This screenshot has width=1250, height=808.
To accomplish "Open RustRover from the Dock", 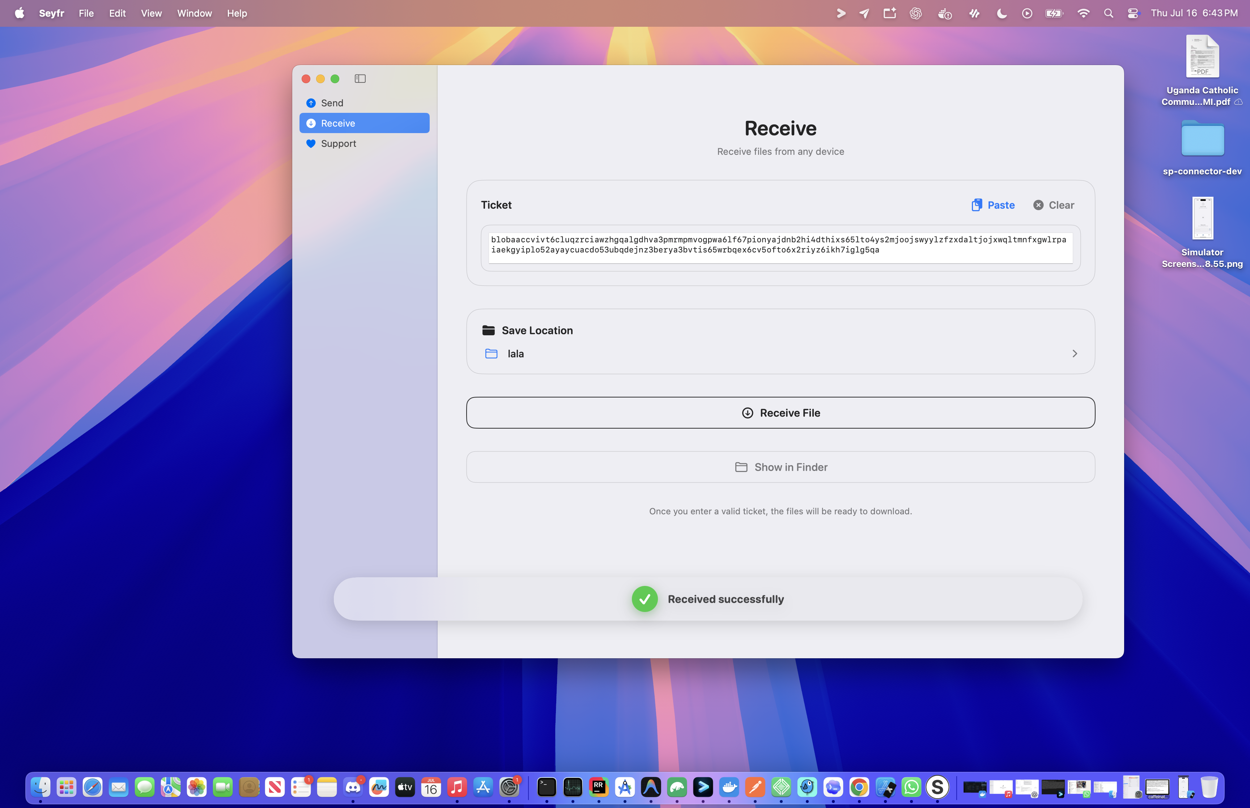I will pyautogui.click(x=599, y=787).
